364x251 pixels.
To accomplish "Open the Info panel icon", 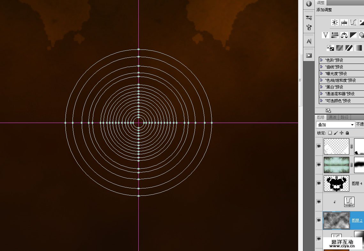I will [x=309, y=4].
